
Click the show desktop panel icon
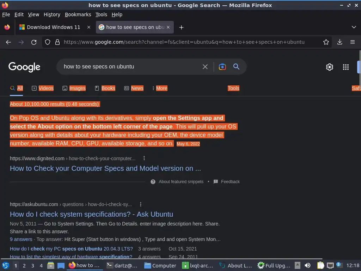(x=61, y=266)
